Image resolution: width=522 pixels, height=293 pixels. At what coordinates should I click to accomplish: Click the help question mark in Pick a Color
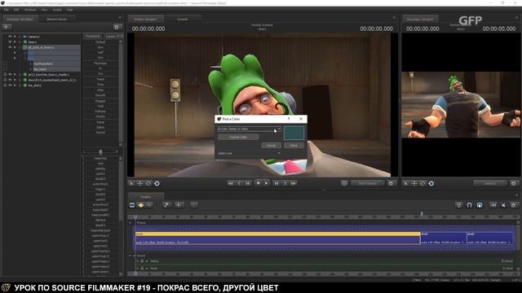289,119
